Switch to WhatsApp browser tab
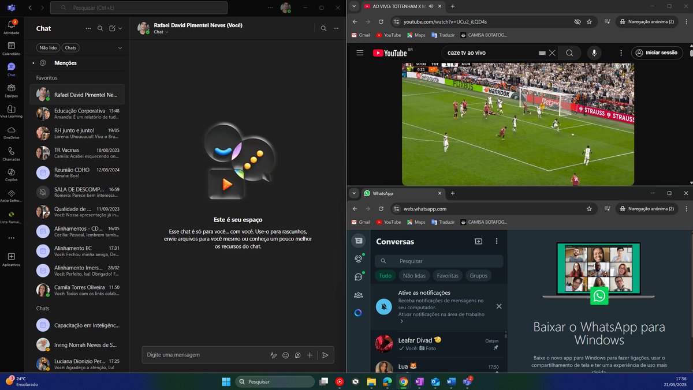 pos(402,193)
